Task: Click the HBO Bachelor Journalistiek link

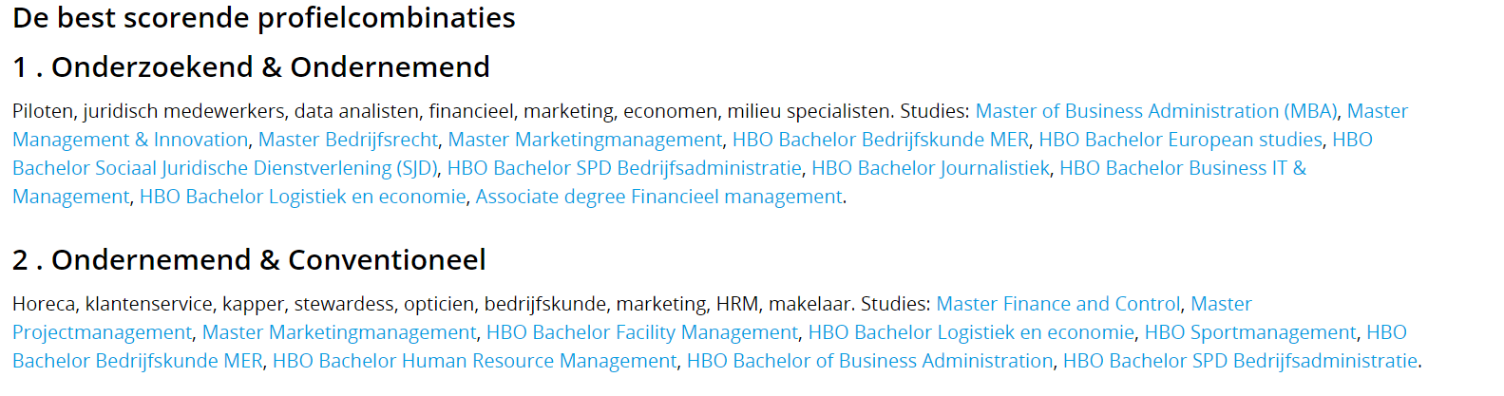Action: pyautogui.click(x=930, y=168)
